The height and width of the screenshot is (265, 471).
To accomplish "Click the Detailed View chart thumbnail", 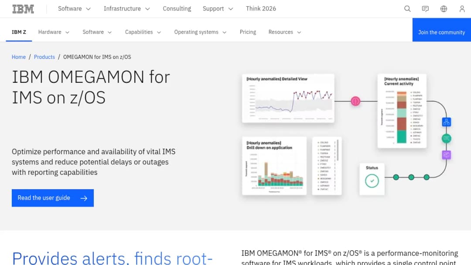I will (288, 99).
